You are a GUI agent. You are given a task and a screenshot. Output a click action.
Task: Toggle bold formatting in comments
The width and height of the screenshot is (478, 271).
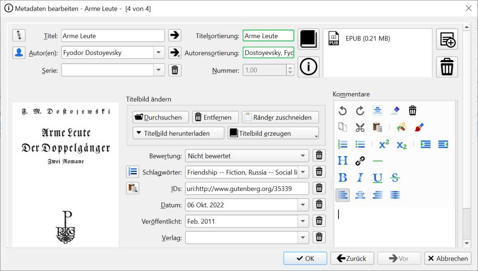coord(343,178)
